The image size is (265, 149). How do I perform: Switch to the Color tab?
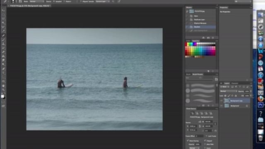(x=188, y=41)
